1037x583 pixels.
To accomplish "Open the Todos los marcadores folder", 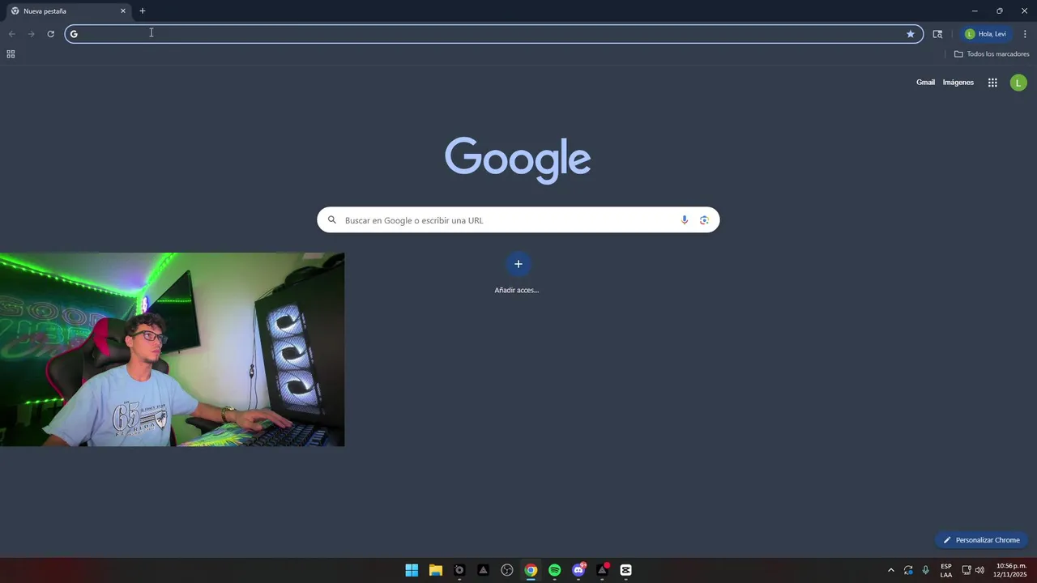I will [x=992, y=54].
